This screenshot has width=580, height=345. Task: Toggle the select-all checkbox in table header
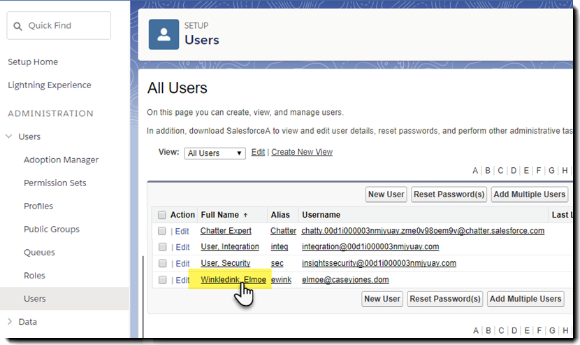pos(162,215)
